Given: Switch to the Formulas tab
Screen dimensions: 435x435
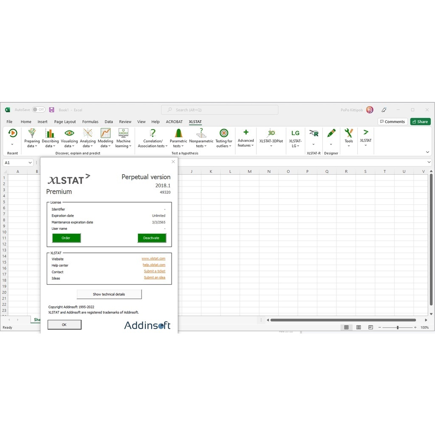Looking at the screenshot, I should (x=90, y=121).
